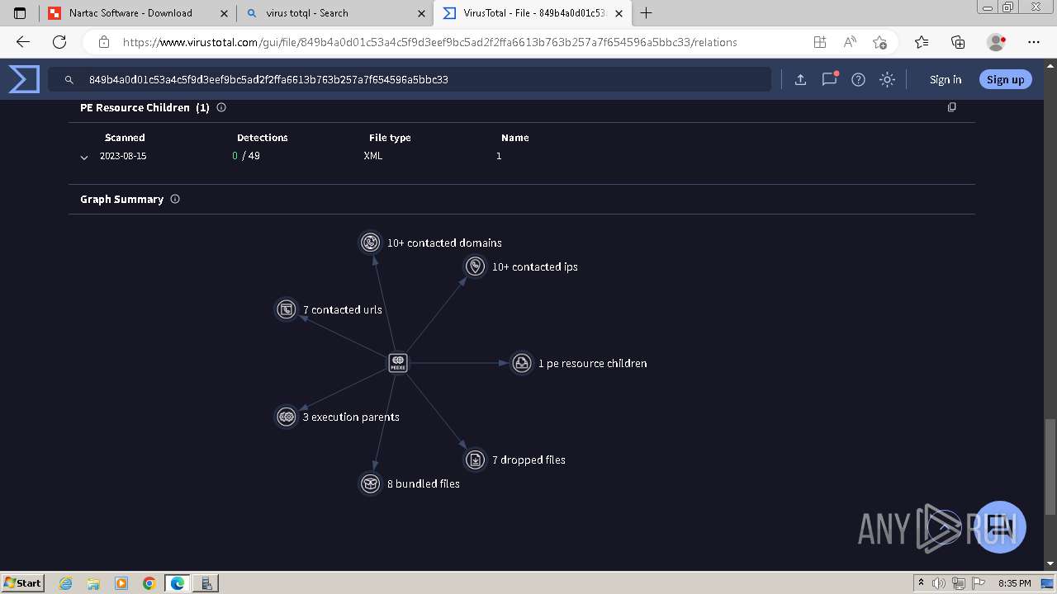
Task: Copy PE Resource Children list icon
Action: point(952,107)
